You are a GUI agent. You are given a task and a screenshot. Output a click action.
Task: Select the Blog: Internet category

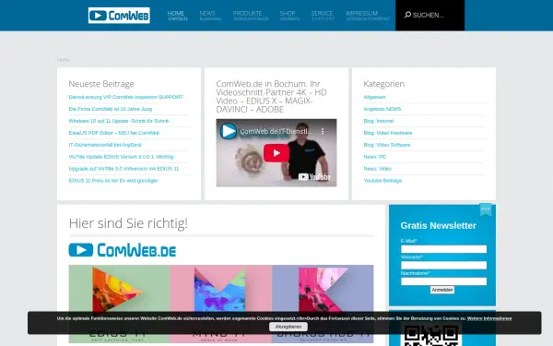tap(379, 121)
